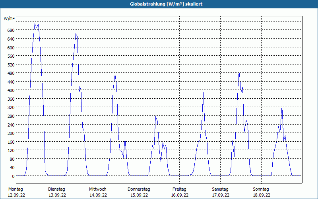Viewport: 318px width, 199px height.
Task: Click Thursday's curve peak near 275
Action: pyautogui.click(x=155, y=117)
